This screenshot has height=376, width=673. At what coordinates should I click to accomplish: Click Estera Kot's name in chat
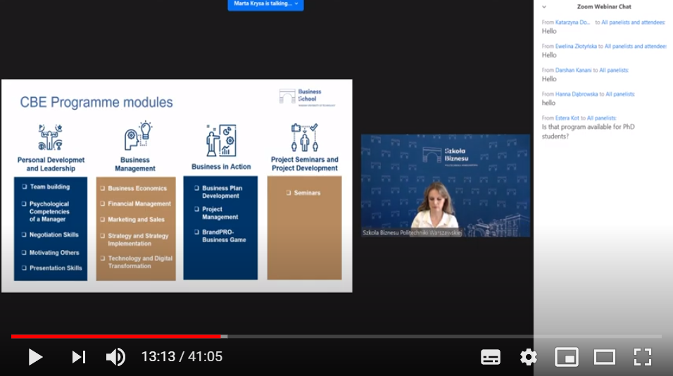[x=567, y=118]
